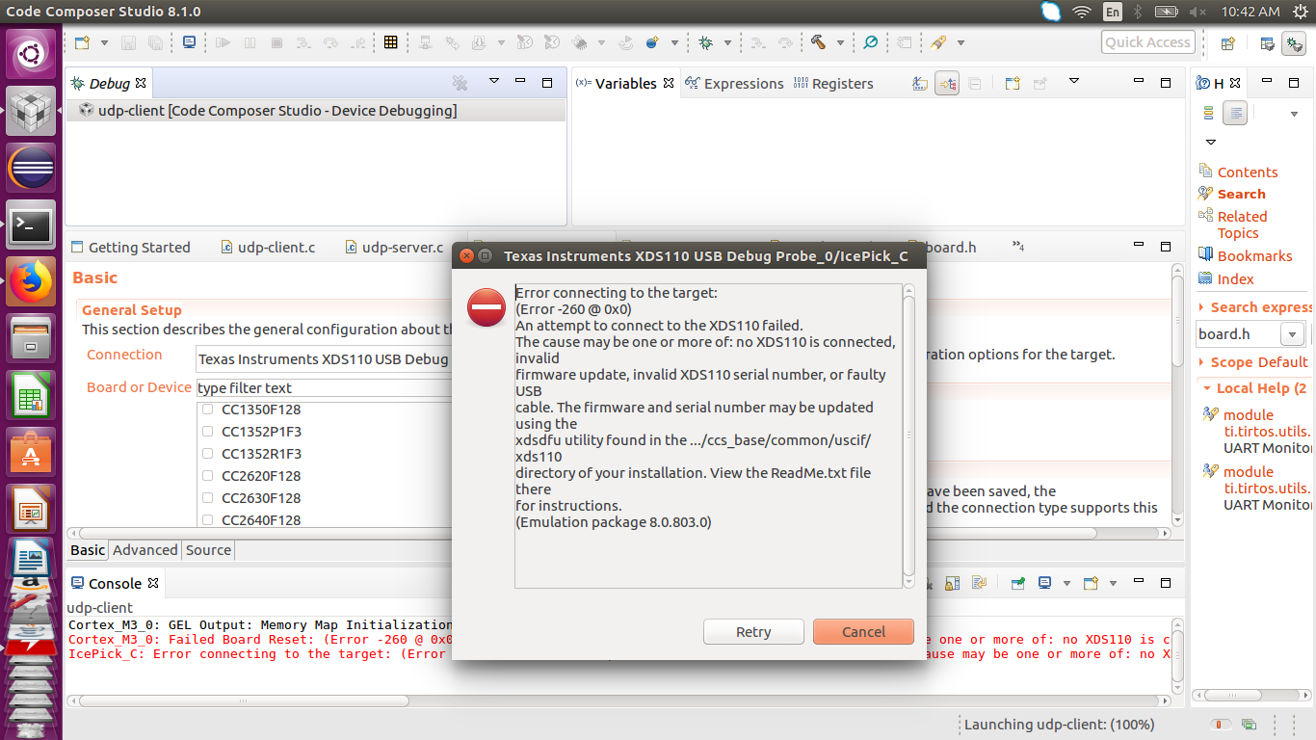This screenshot has width=1316, height=740.
Task: Open the udp-server.c editor tab
Action: (x=394, y=248)
